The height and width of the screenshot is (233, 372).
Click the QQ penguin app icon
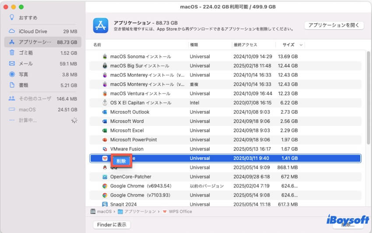click(x=105, y=167)
